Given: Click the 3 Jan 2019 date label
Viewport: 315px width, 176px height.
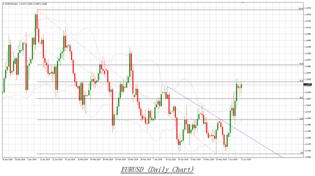Looking at the screenshot, I should tap(32, 160).
